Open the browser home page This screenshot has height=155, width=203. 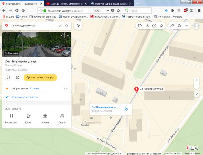point(23,11)
